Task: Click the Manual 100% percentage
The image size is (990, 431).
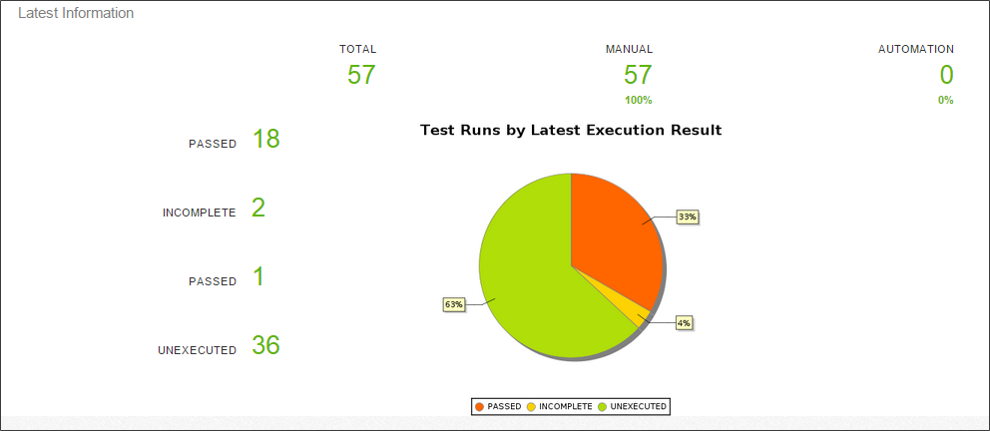Action: (x=638, y=100)
